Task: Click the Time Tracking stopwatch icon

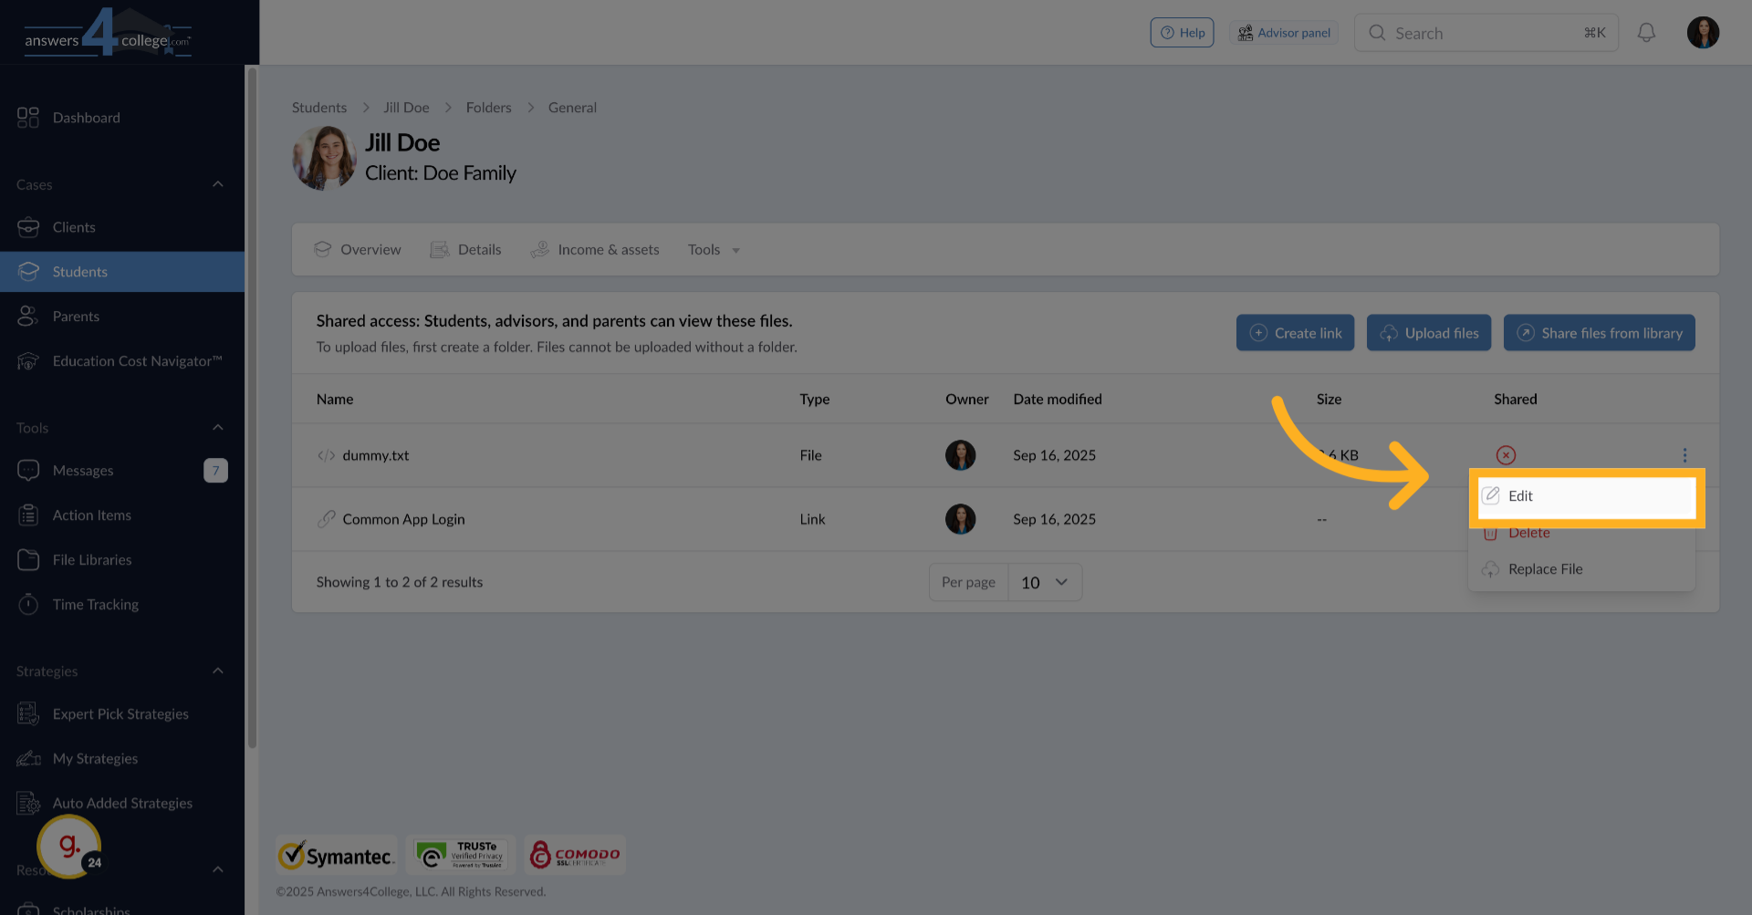Action: click(x=28, y=605)
